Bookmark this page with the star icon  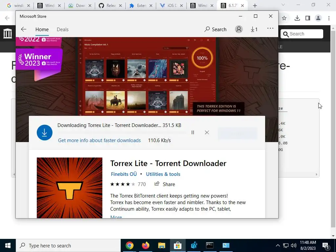(x=284, y=18)
